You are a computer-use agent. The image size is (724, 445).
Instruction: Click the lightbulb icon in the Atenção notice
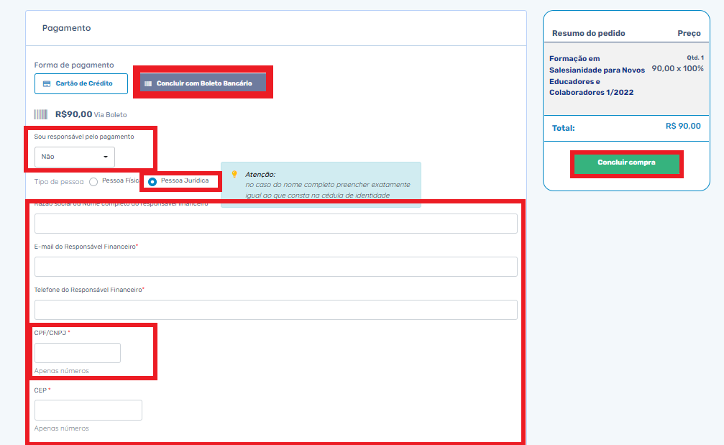(x=234, y=174)
